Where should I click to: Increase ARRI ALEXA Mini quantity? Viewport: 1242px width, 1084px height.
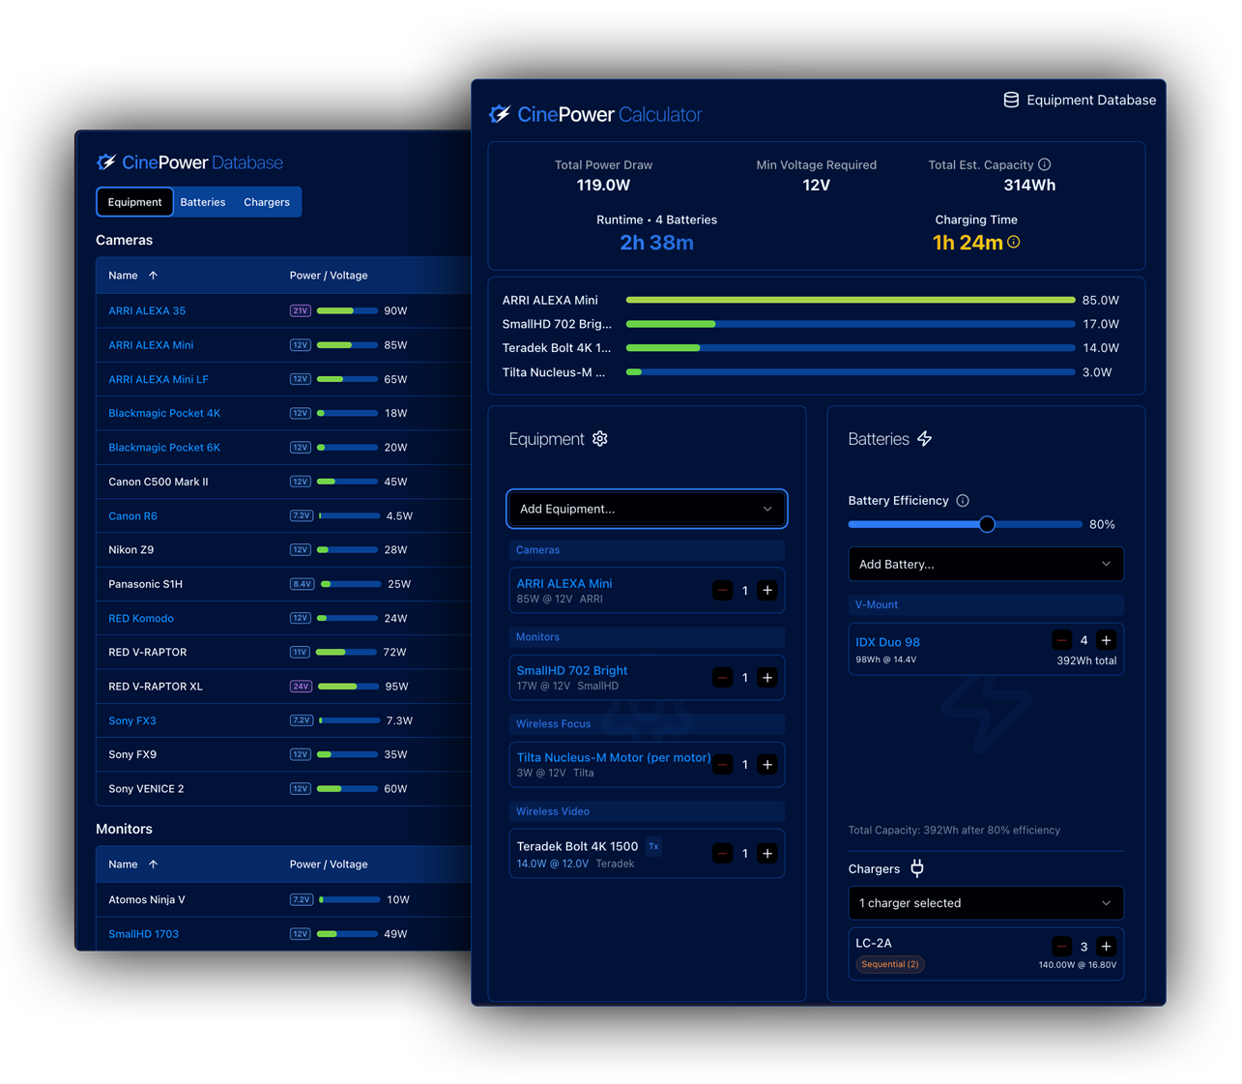coord(767,590)
